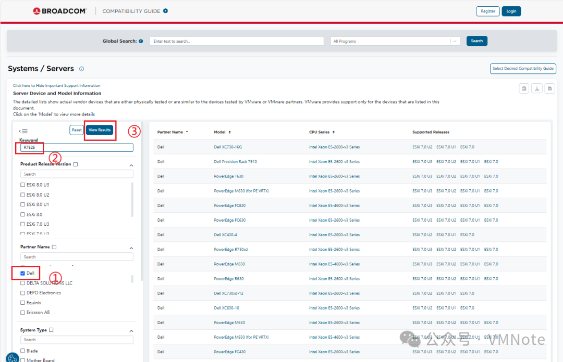Click the Supported Releases column header

click(431, 132)
